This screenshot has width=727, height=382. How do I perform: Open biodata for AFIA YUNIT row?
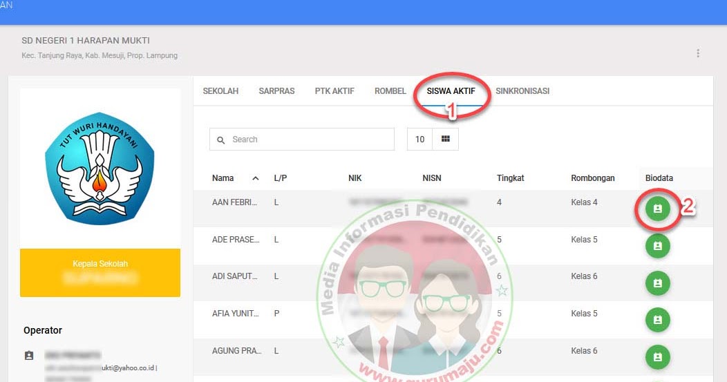[x=657, y=320]
